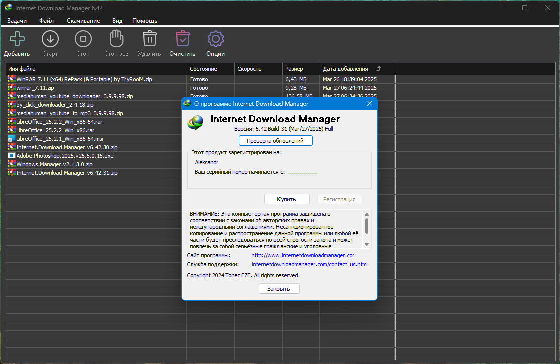Image resolution: width=560 pixels, height=364 pixels.
Task: Open the contact_us.html support link
Action: 310,264
